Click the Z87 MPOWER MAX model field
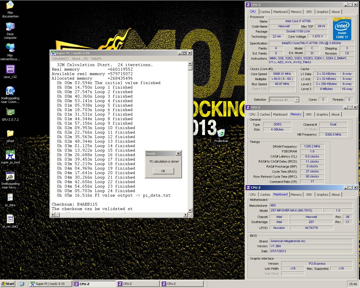The height and width of the screenshot is (288, 360). pyautogui.click(x=296, y=210)
